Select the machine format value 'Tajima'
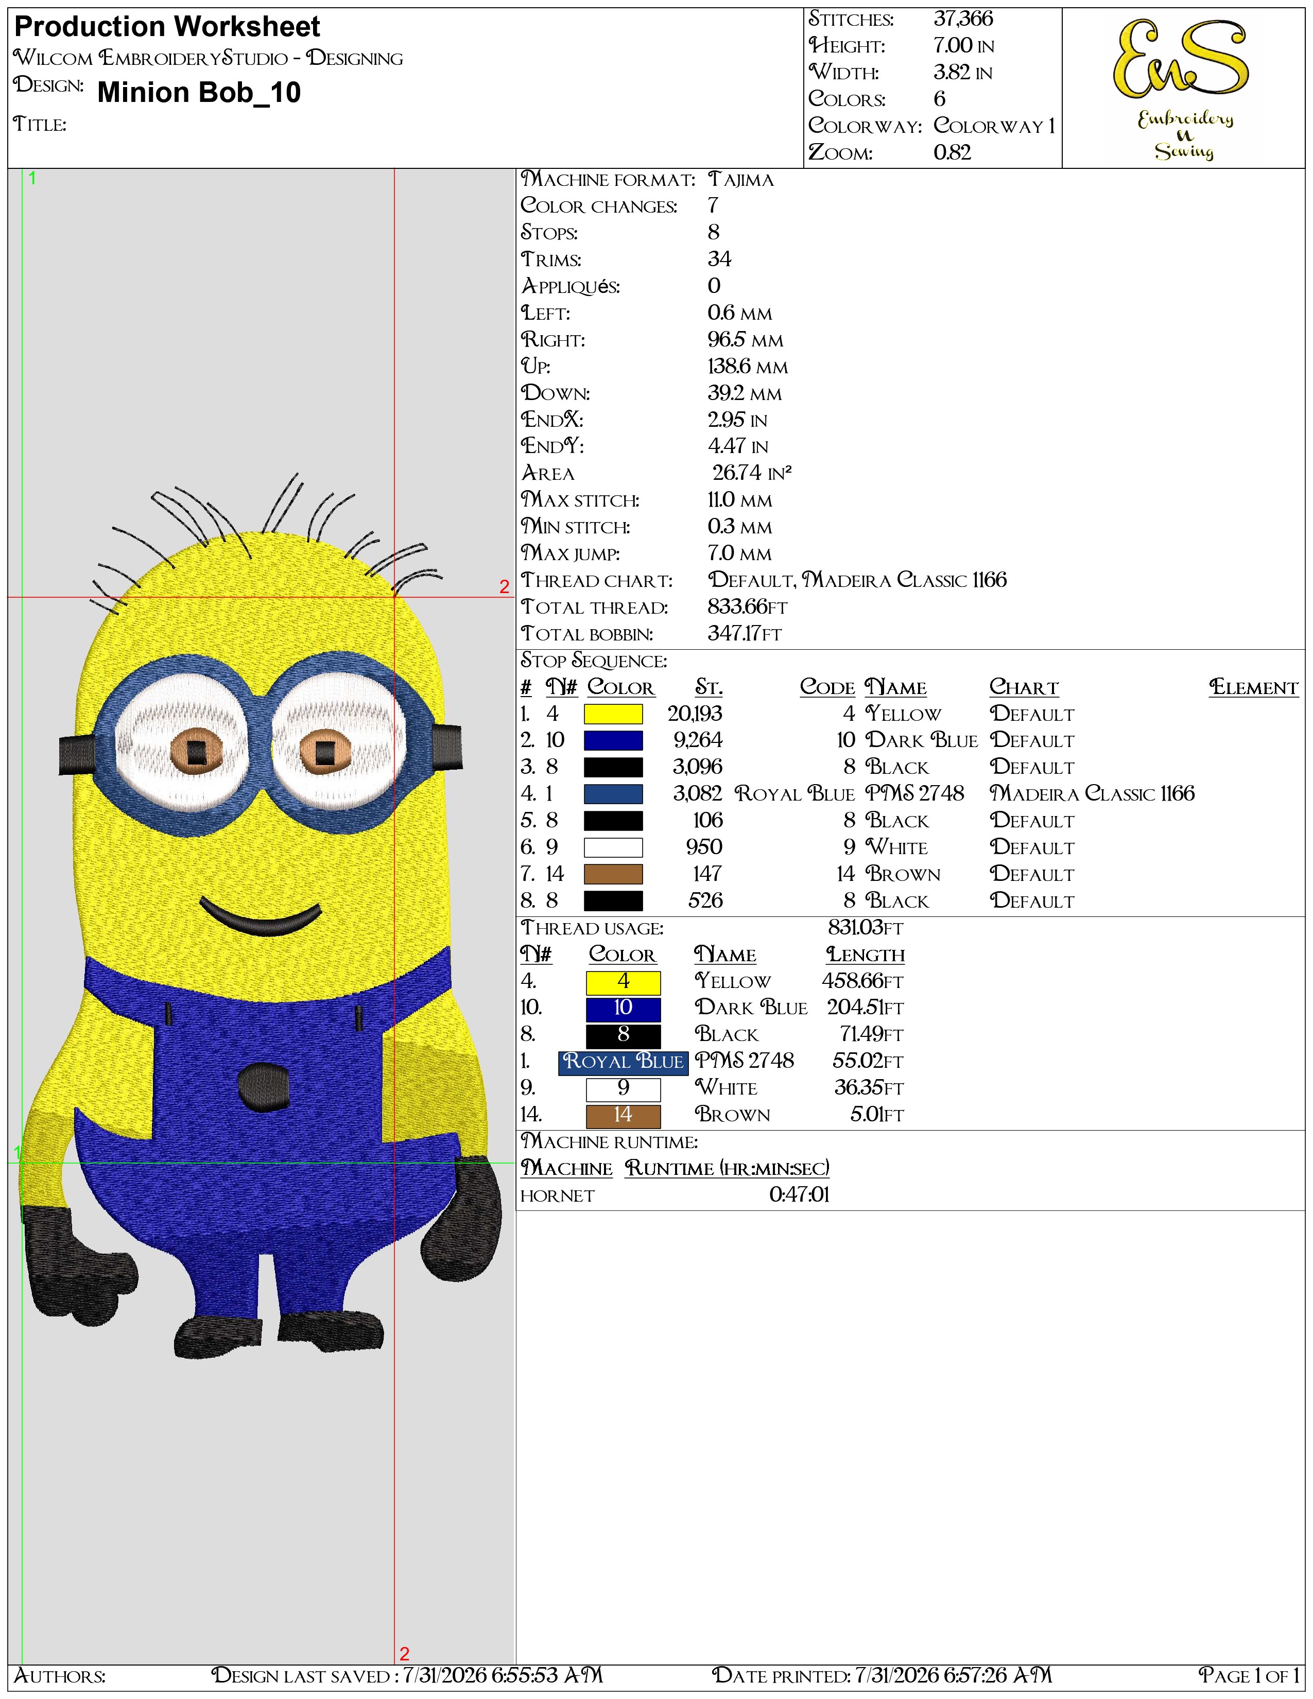 pos(740,180)
